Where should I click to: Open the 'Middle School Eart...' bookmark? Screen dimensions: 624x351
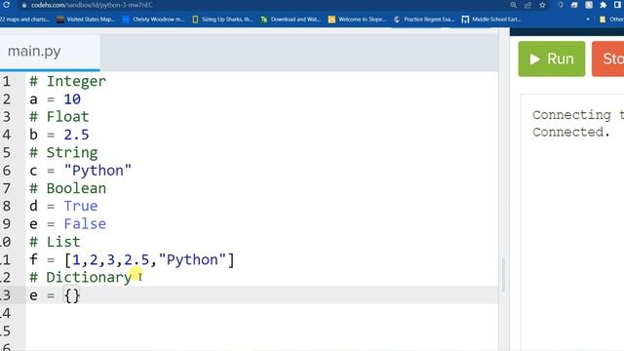click(491, 19)
